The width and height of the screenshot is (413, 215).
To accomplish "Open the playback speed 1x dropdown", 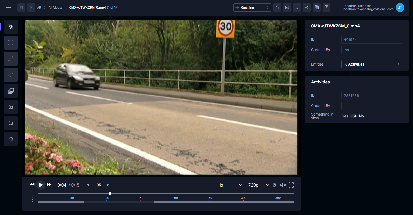I will click(229, 185).
